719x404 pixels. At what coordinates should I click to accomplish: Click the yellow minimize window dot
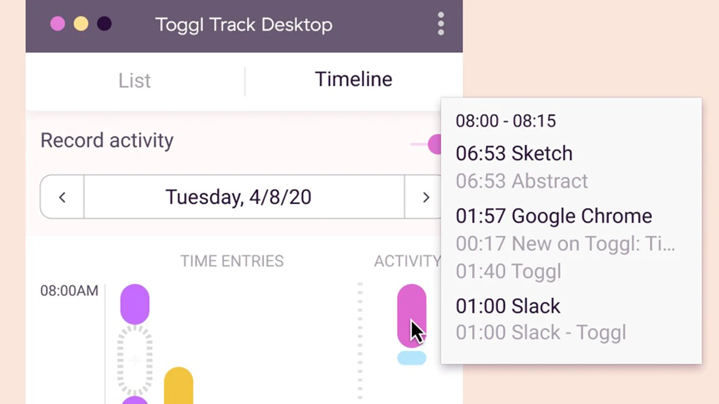click(x=81, y=24)
